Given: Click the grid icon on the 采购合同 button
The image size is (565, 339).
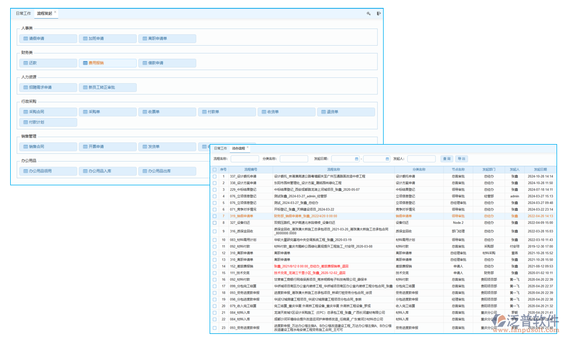Looking at the screenshot, I should (25, 112).
